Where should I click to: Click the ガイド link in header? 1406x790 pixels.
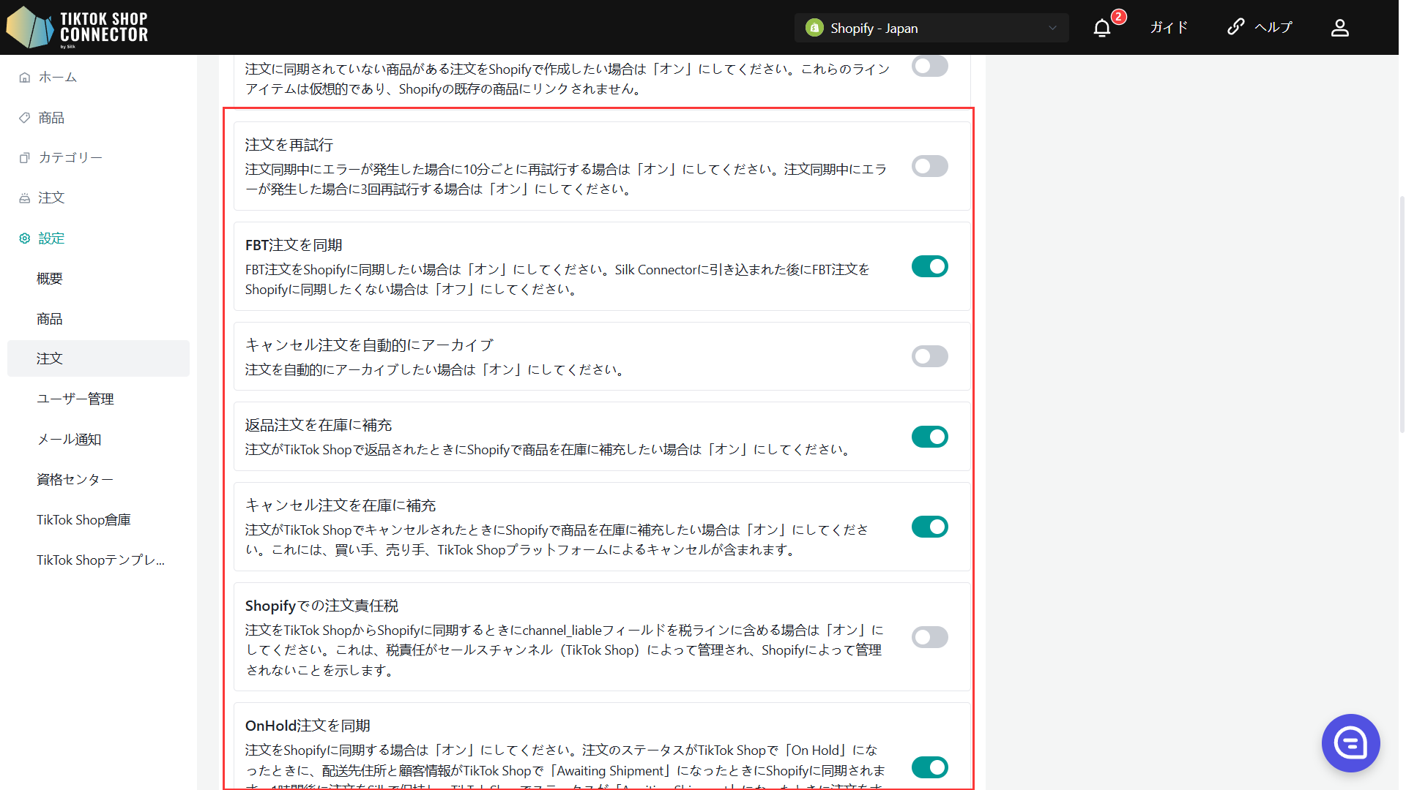[1168, 27]
